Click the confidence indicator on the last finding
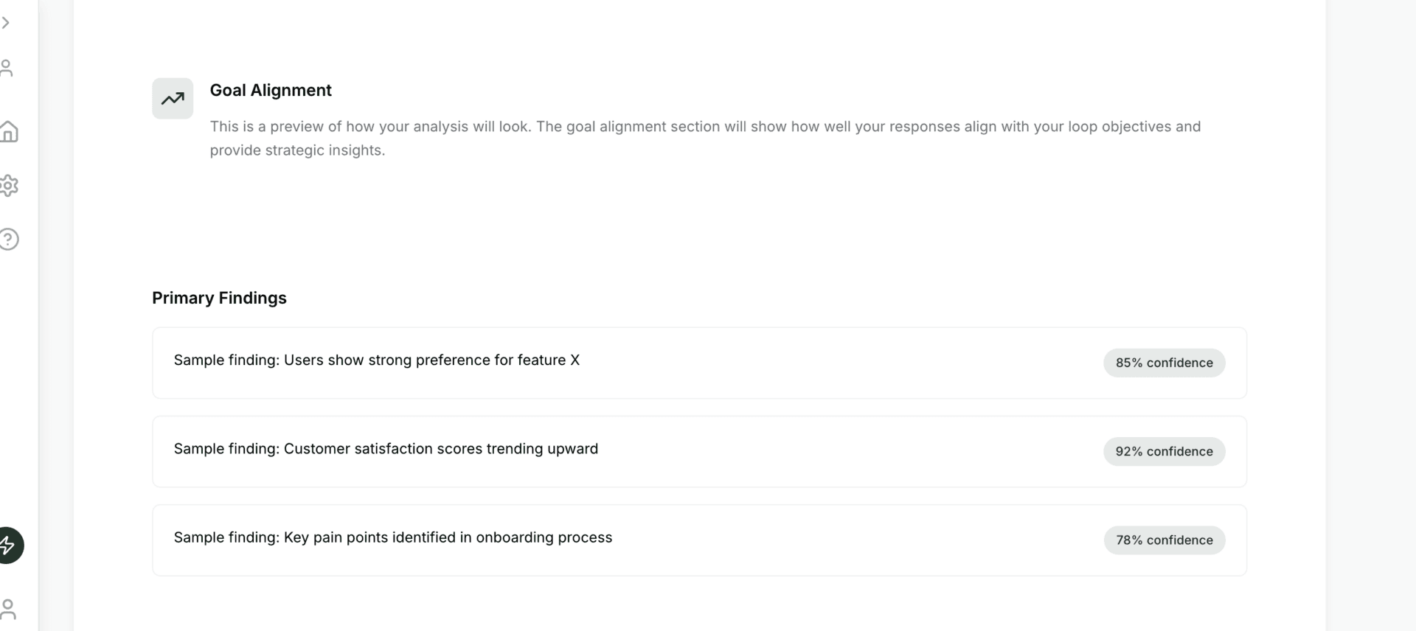This screenshot has height=631, width=1416. [1164, 540]
